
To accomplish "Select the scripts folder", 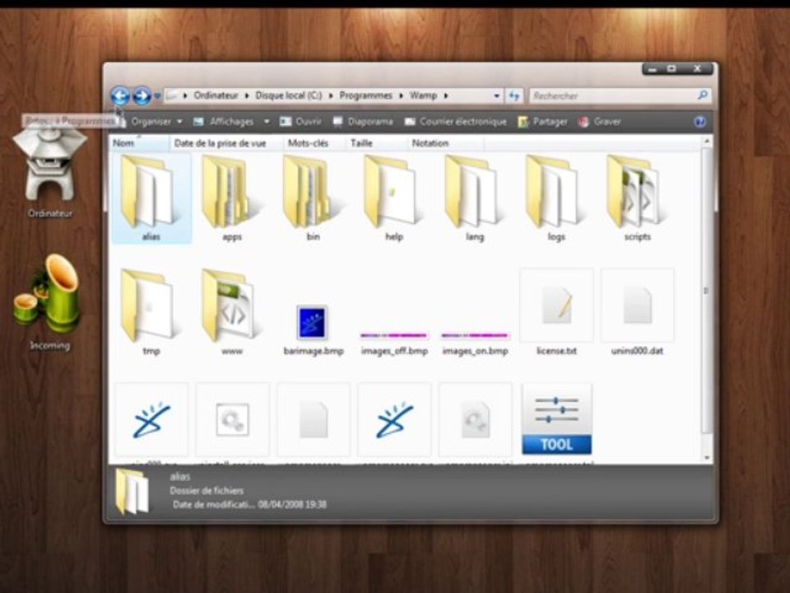I will coord(637,198).
